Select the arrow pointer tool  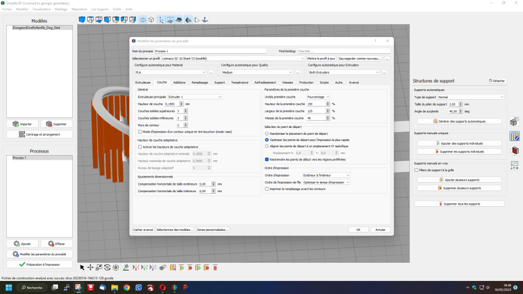pos(82,267)
